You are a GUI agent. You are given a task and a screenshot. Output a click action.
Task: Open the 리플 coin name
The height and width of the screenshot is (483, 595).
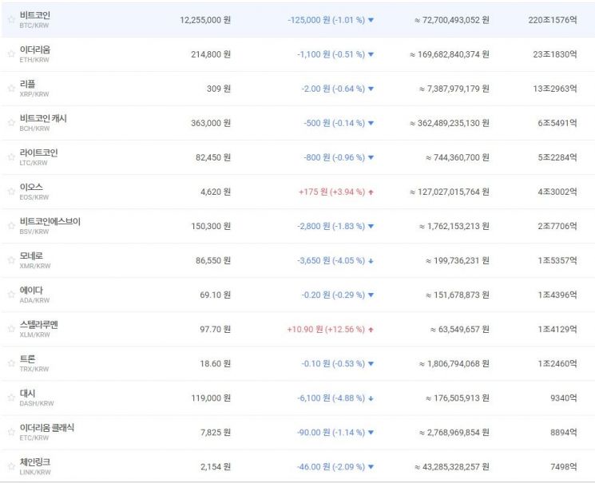pyautogui.click(x=27, y=84)
